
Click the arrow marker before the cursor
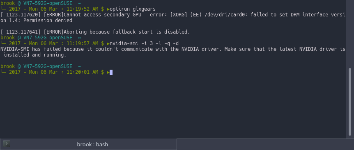(x=108, y=72)
